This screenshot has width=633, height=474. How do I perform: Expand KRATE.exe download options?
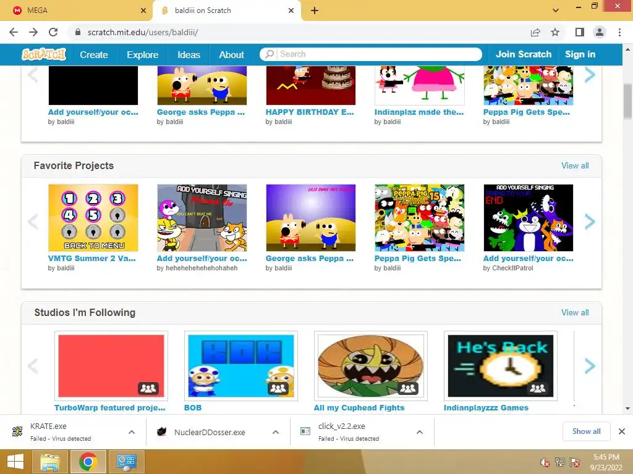click(x=132, y=432)
